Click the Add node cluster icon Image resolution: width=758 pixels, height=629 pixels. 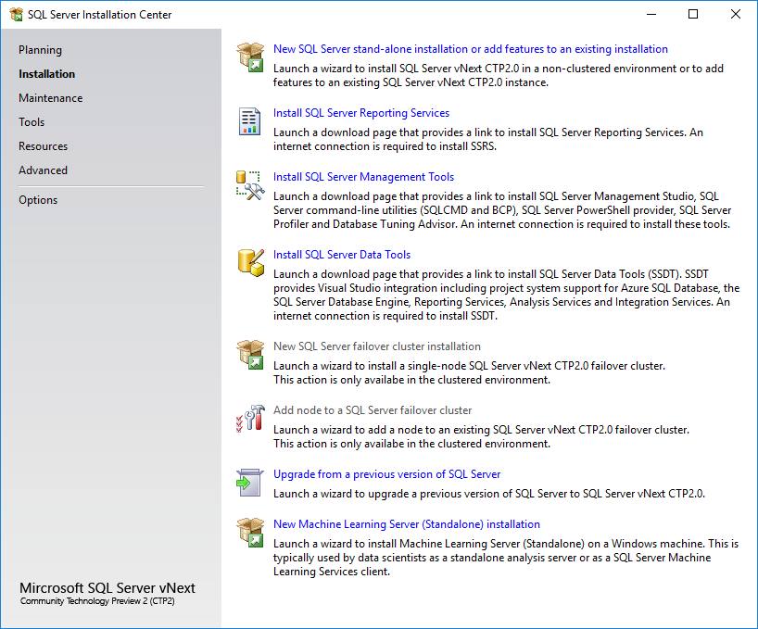point(250,418)
